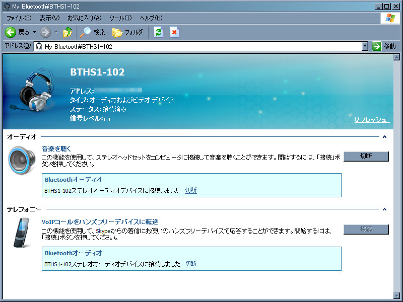Click Bluetoothオーディオ heading under 音楽を聴く
The height and width of the screenshot is (302, 403).
[x=73, y=180]
